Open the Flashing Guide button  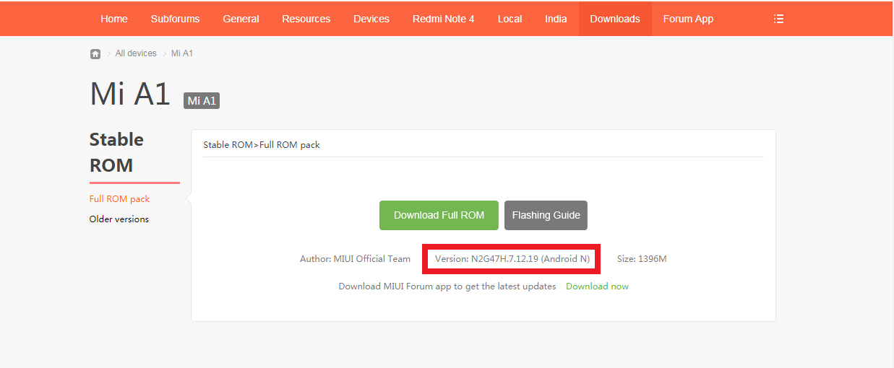546,215
